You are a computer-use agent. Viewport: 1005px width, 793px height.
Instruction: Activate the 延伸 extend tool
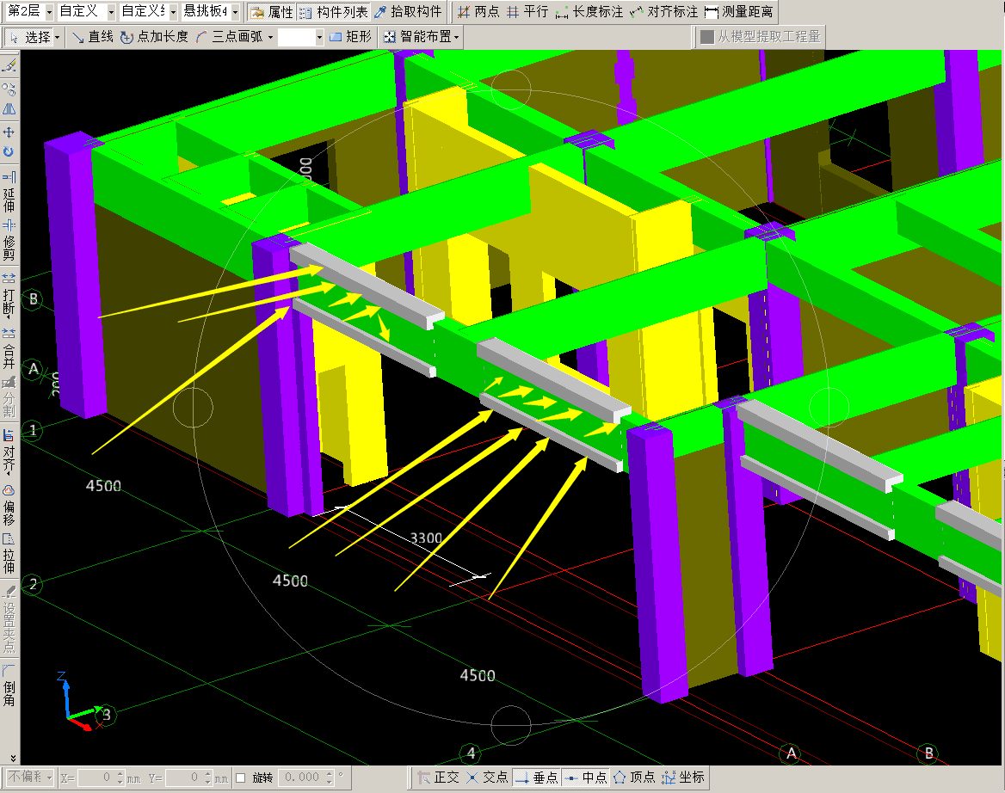(x=9, y=192)
